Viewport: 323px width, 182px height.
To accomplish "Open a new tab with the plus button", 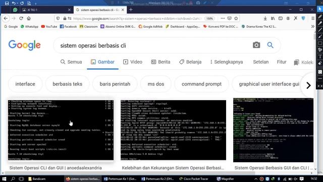I will 131,10.
